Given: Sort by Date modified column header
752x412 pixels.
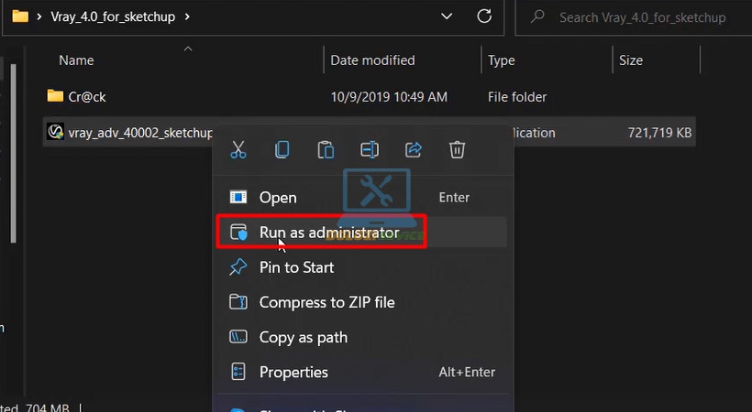Looking at the screenshot, I should (372, 60).
